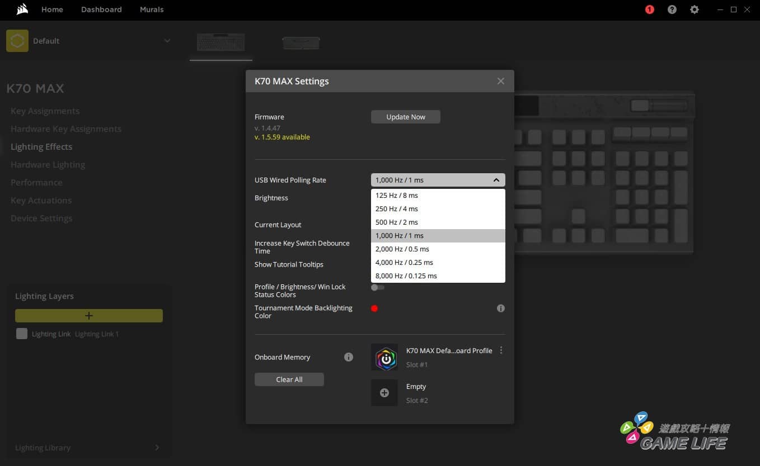Open the Dashboard tab
This screenshot has height=466, width=760.
tap(101, 9)
